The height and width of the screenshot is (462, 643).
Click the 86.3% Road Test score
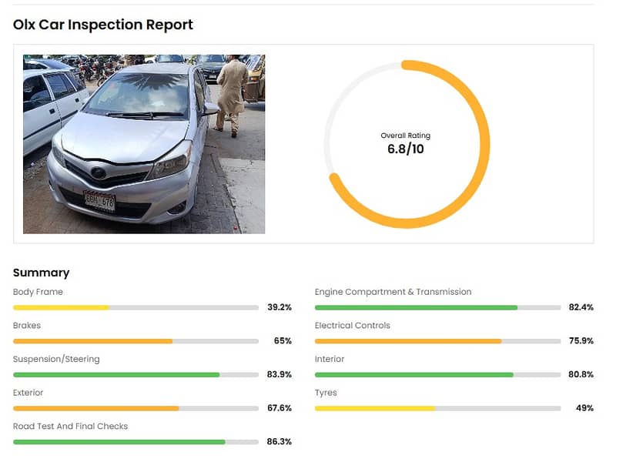tap(279, 441)
